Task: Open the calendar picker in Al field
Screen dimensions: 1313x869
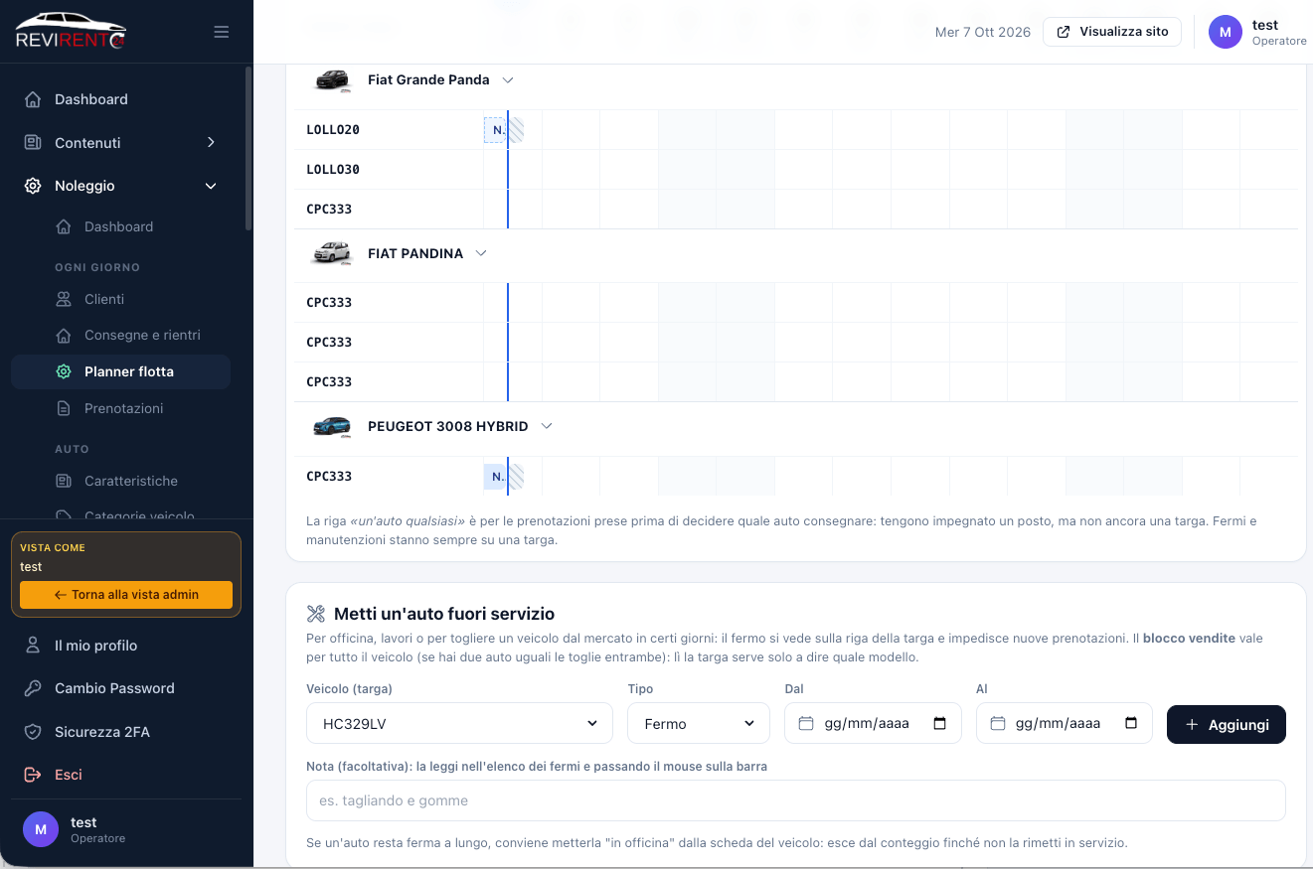Action: [1131, 723]
